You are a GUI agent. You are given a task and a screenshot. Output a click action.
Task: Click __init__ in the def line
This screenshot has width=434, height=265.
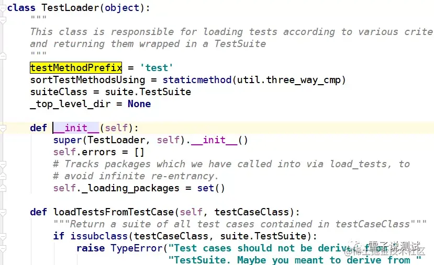pyautogui.click(x=76, y=128)
